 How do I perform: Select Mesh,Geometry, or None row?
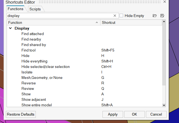[85, 78]
